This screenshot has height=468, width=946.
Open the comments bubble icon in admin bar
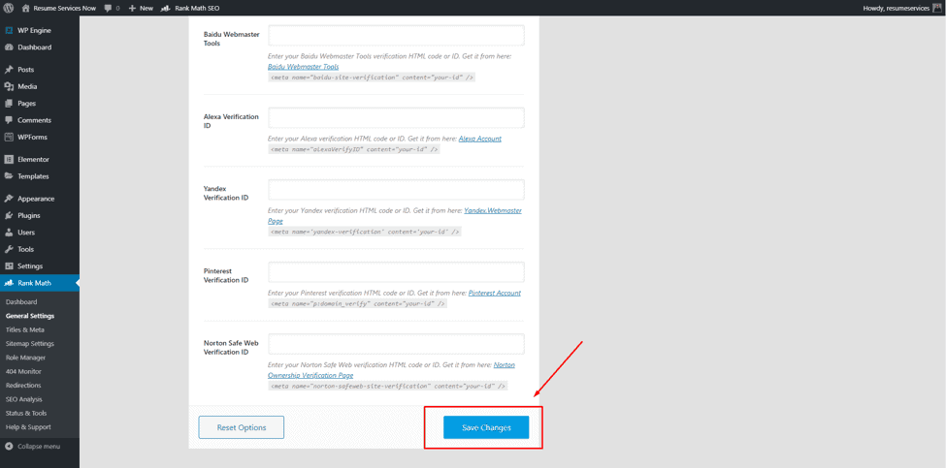(x=108, y=9)
